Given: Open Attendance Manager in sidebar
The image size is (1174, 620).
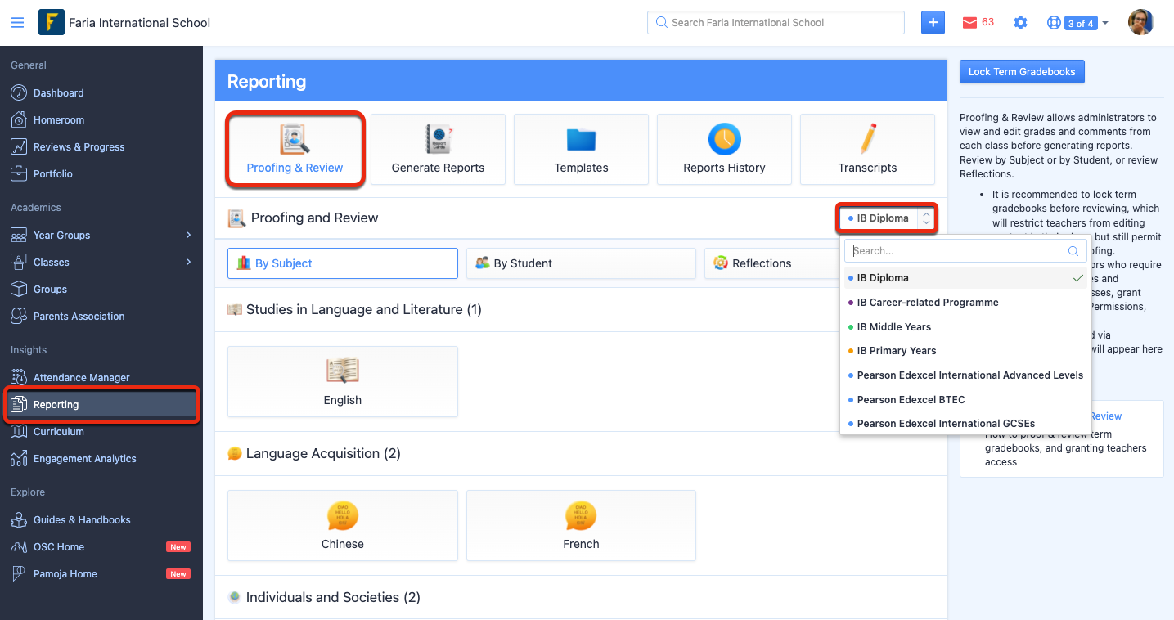Looking at the screenshot, I should 81,378.
